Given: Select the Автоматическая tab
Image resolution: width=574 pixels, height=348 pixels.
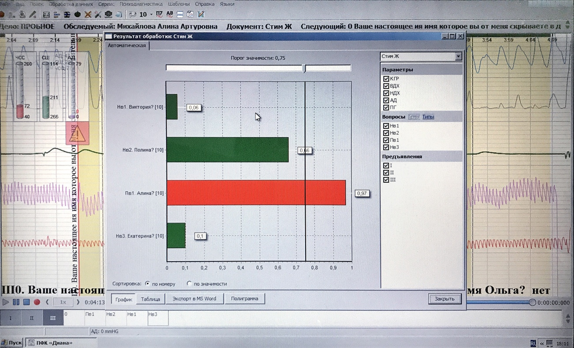Looking at the screenshot, I should 127,46.
